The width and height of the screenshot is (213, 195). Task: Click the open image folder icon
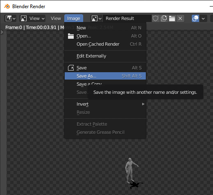(172, 18)
